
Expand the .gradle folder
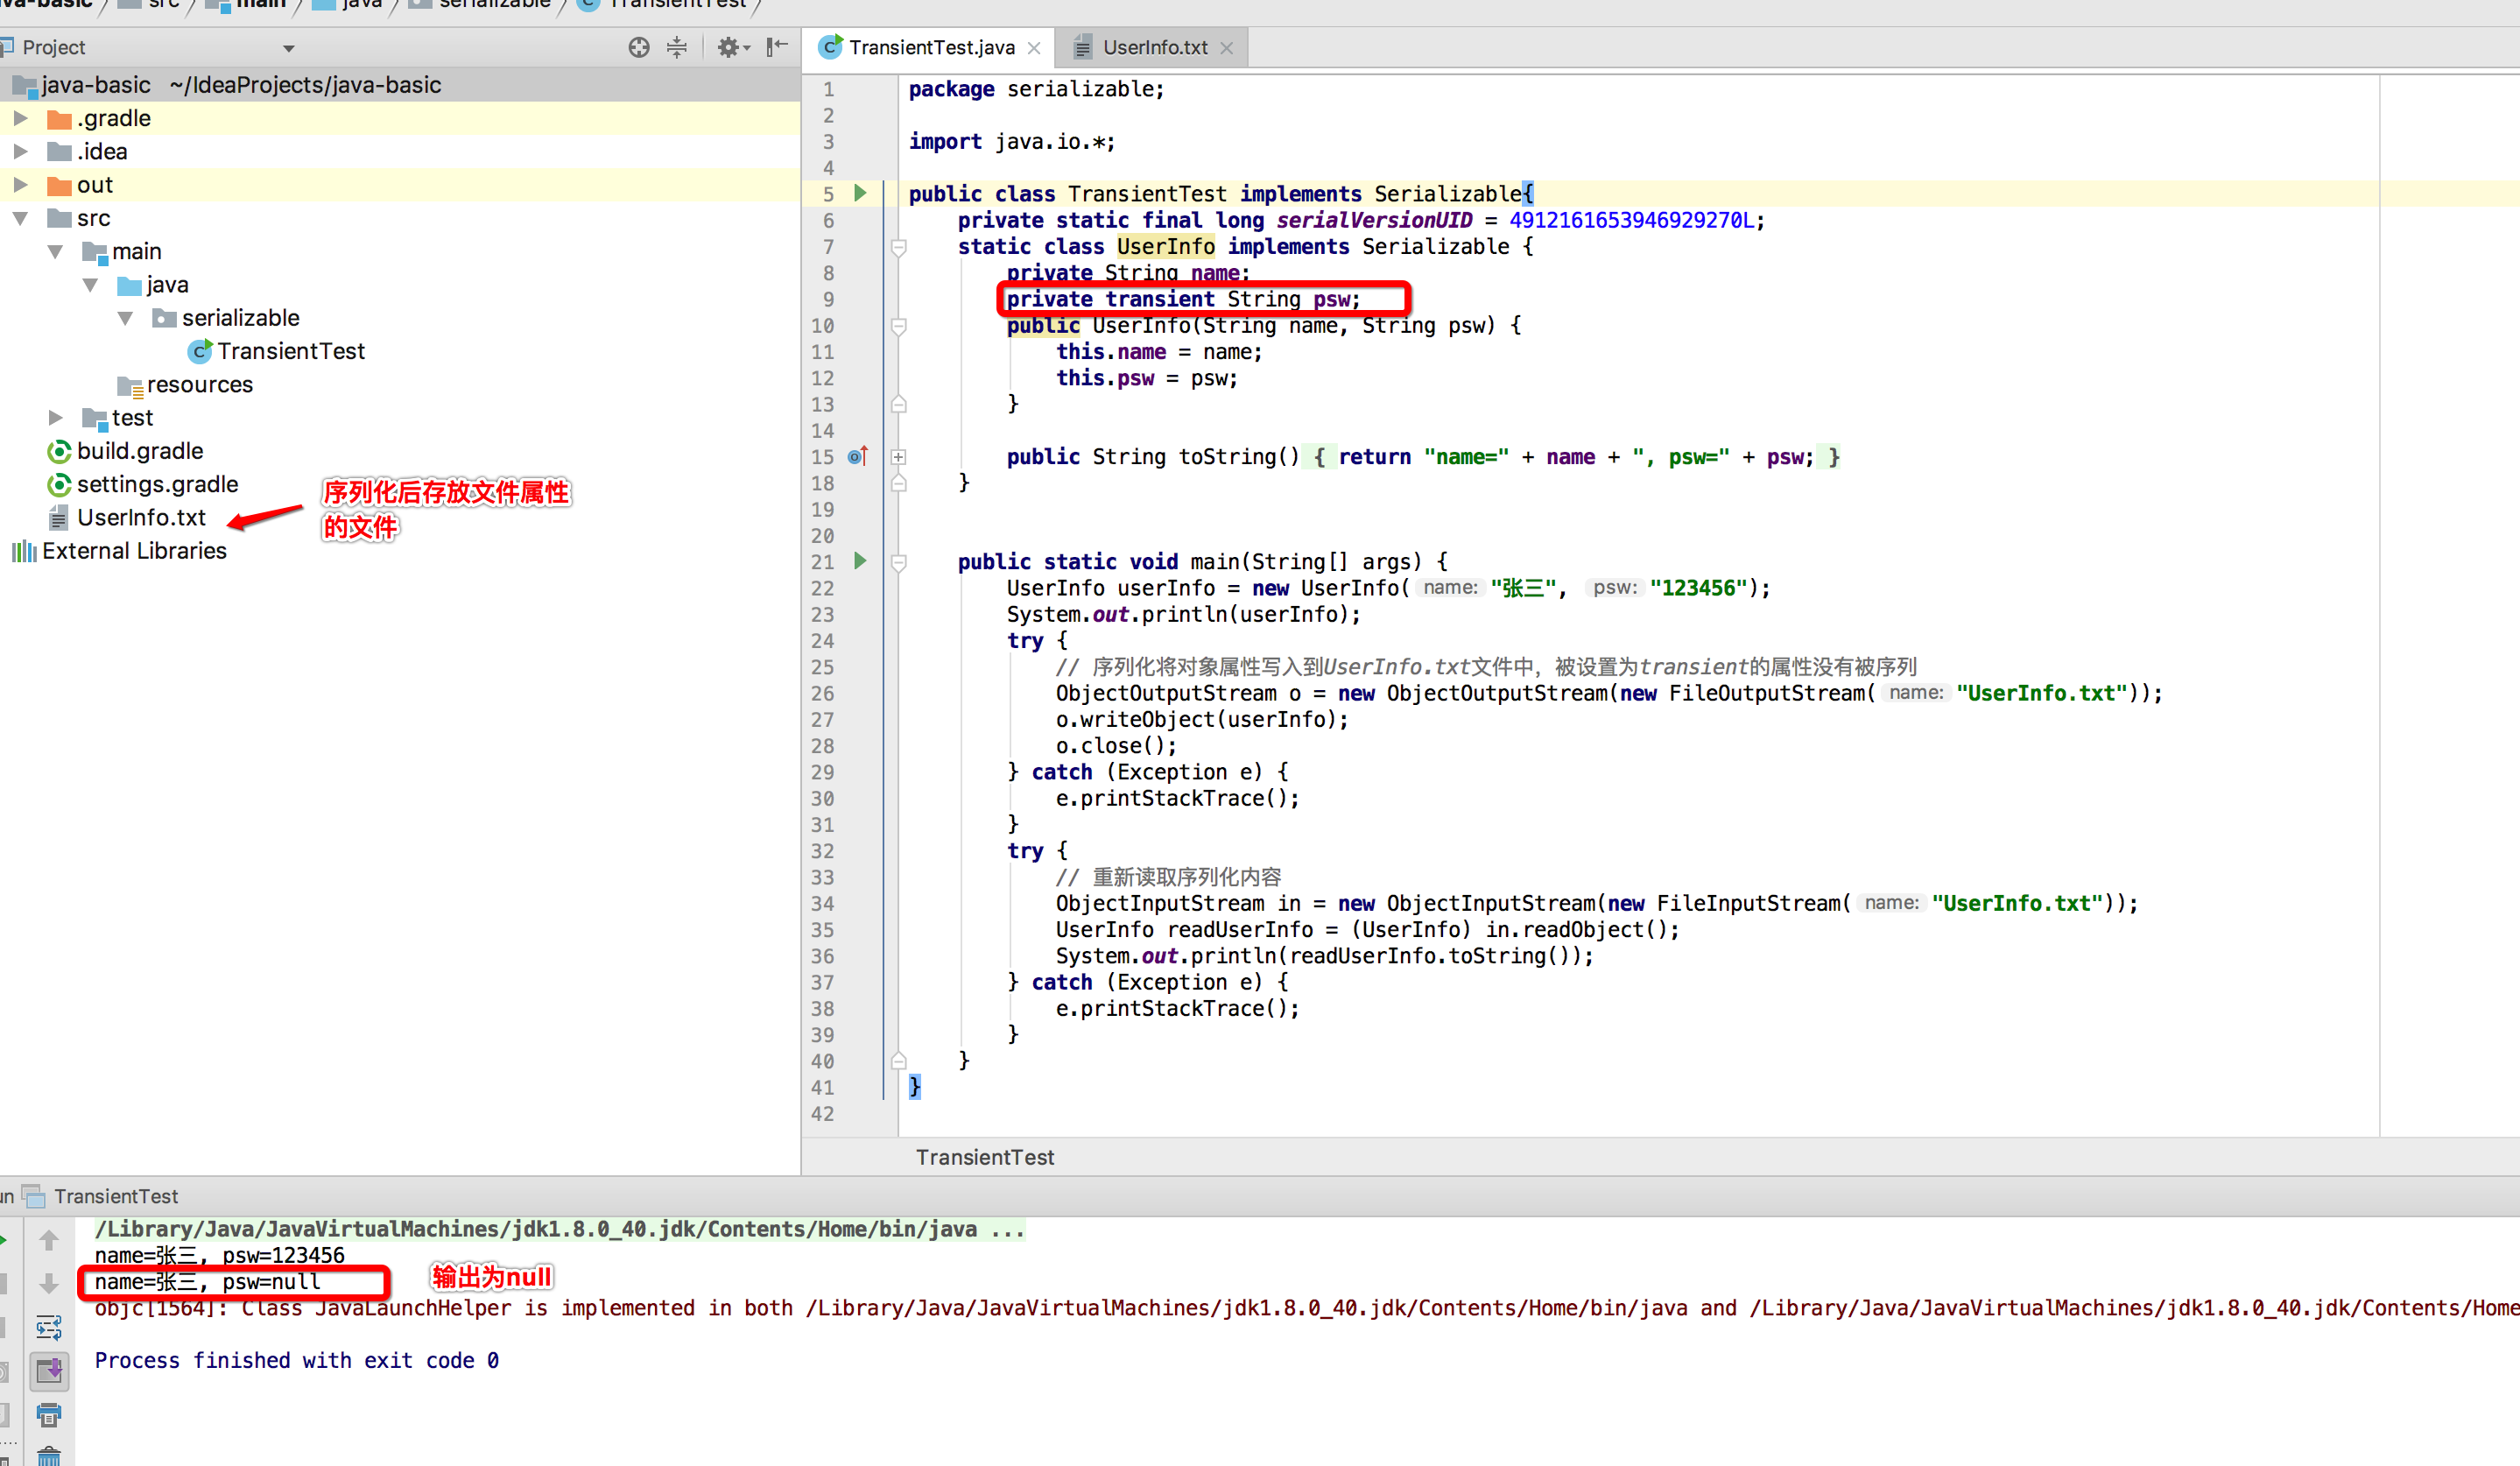click(20, 118)
